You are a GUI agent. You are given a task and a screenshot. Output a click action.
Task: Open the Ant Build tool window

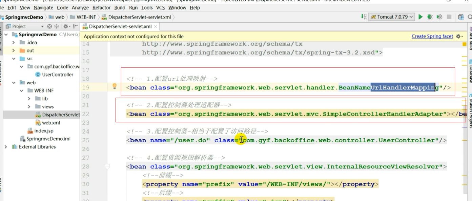(470, 38)
